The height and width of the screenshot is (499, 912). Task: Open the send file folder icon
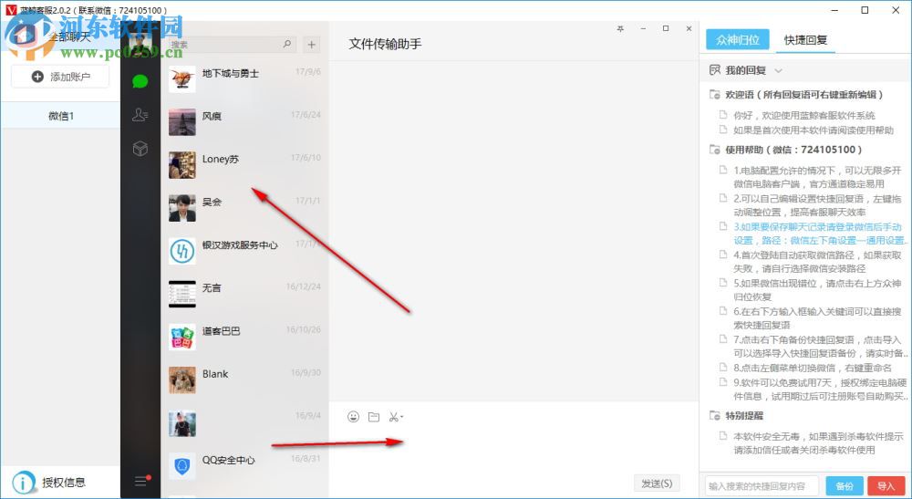coord(374,416)
